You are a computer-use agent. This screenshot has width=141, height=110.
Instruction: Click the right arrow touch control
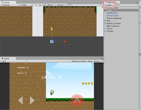click(x=32, y=100)
